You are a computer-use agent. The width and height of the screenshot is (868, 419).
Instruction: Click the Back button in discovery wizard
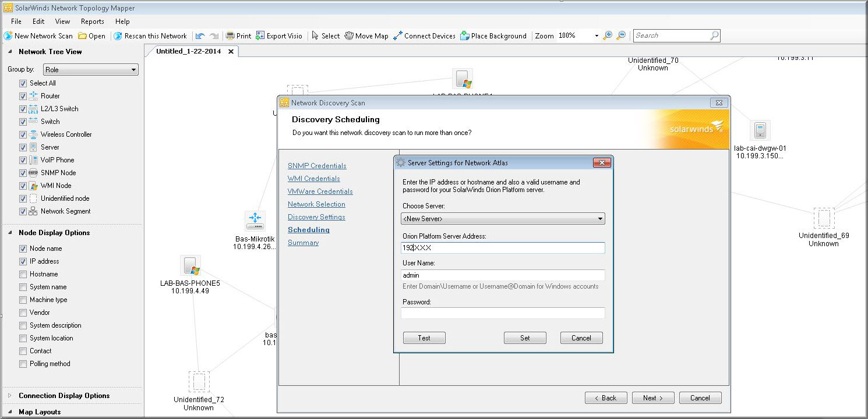click(x=606, y=398)
